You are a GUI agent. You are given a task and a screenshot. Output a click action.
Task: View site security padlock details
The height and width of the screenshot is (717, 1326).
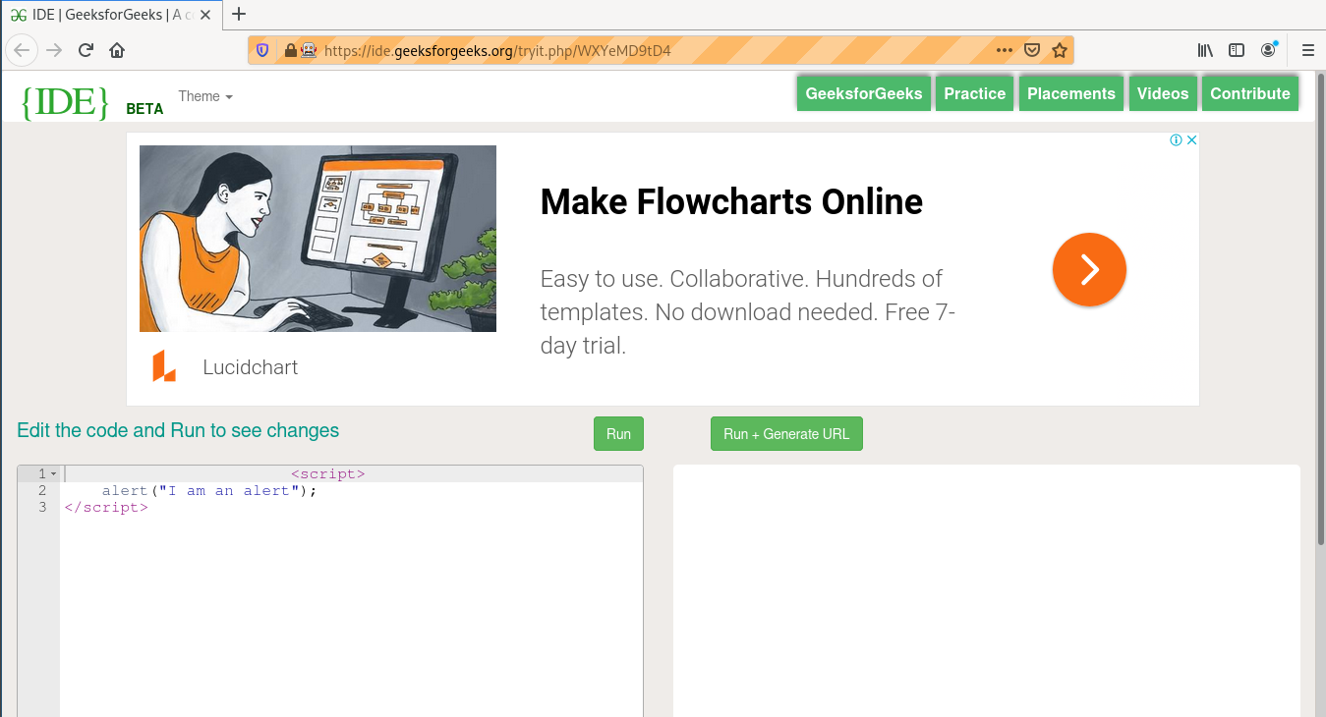click(290, 50)
